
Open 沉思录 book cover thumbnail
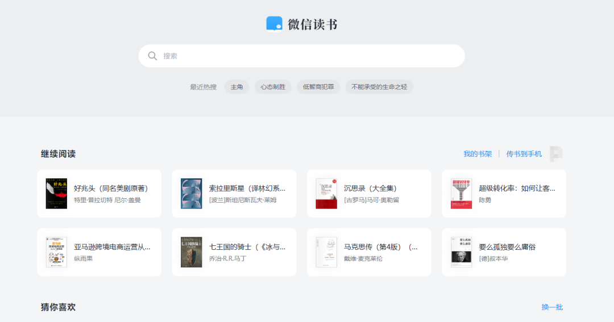tap(326, 194)
